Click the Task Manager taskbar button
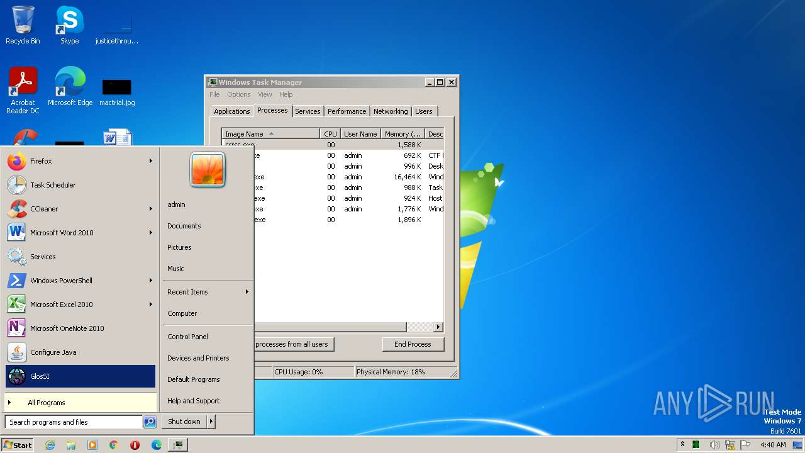 point(179,445)
